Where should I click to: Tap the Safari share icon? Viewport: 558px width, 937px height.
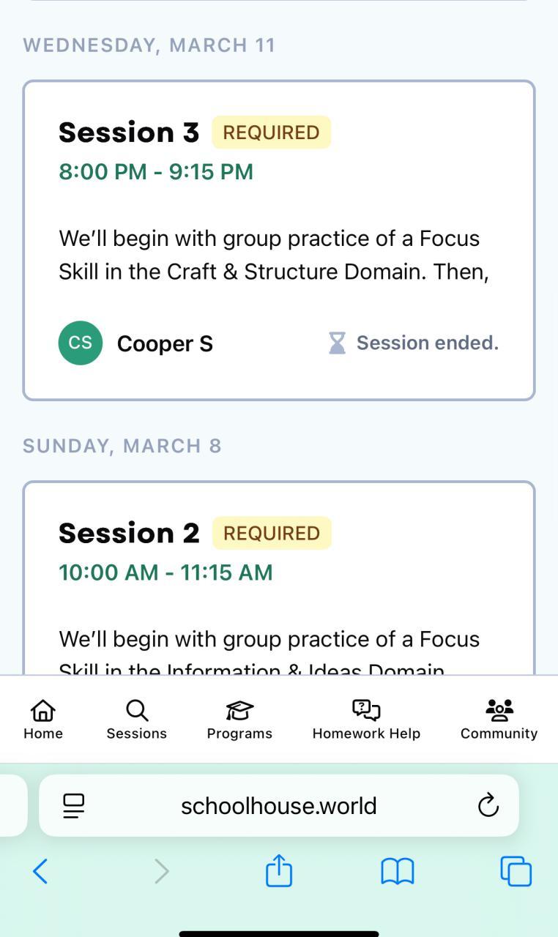(279, 871)
